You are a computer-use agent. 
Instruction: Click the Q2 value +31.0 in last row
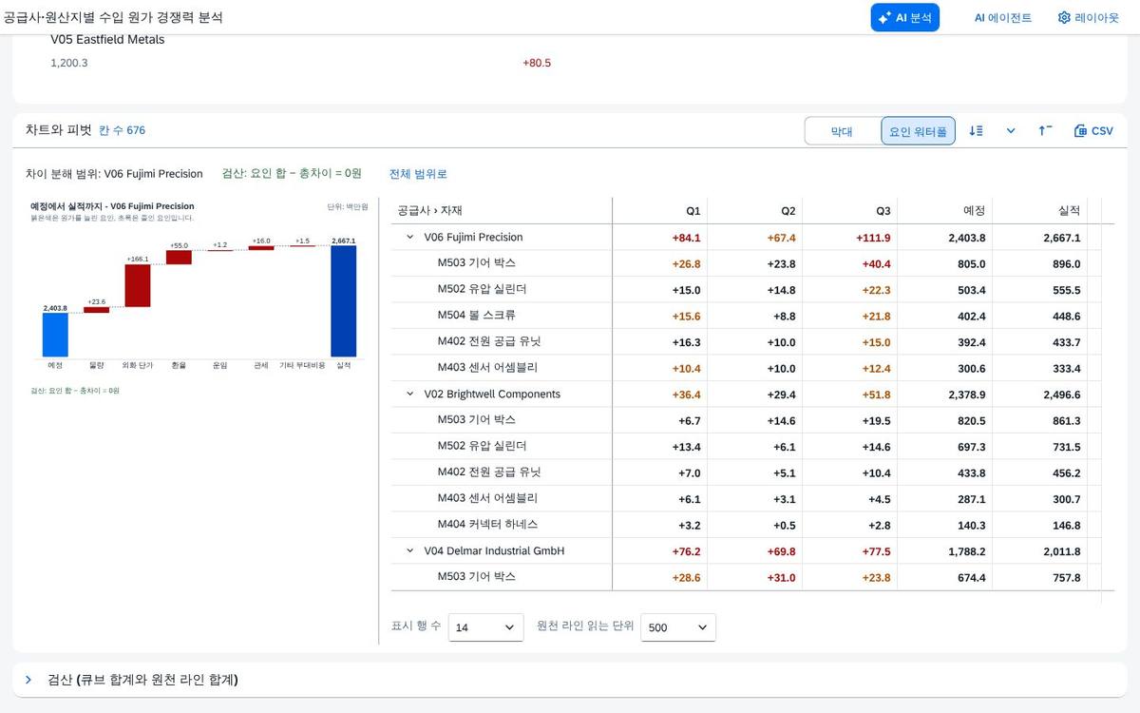(x=781, y=578)
